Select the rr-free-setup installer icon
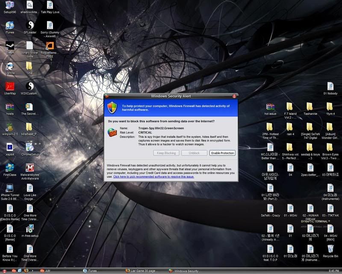 click(x=30, y=229)
